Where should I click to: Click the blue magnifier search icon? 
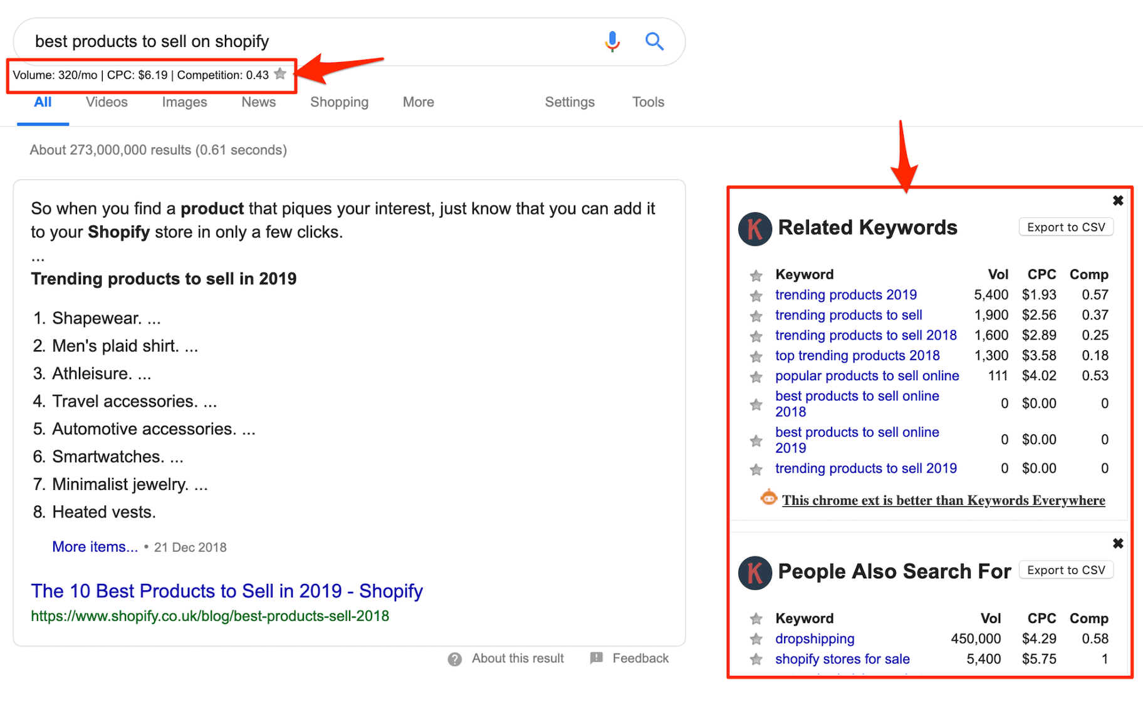[654, 41]
